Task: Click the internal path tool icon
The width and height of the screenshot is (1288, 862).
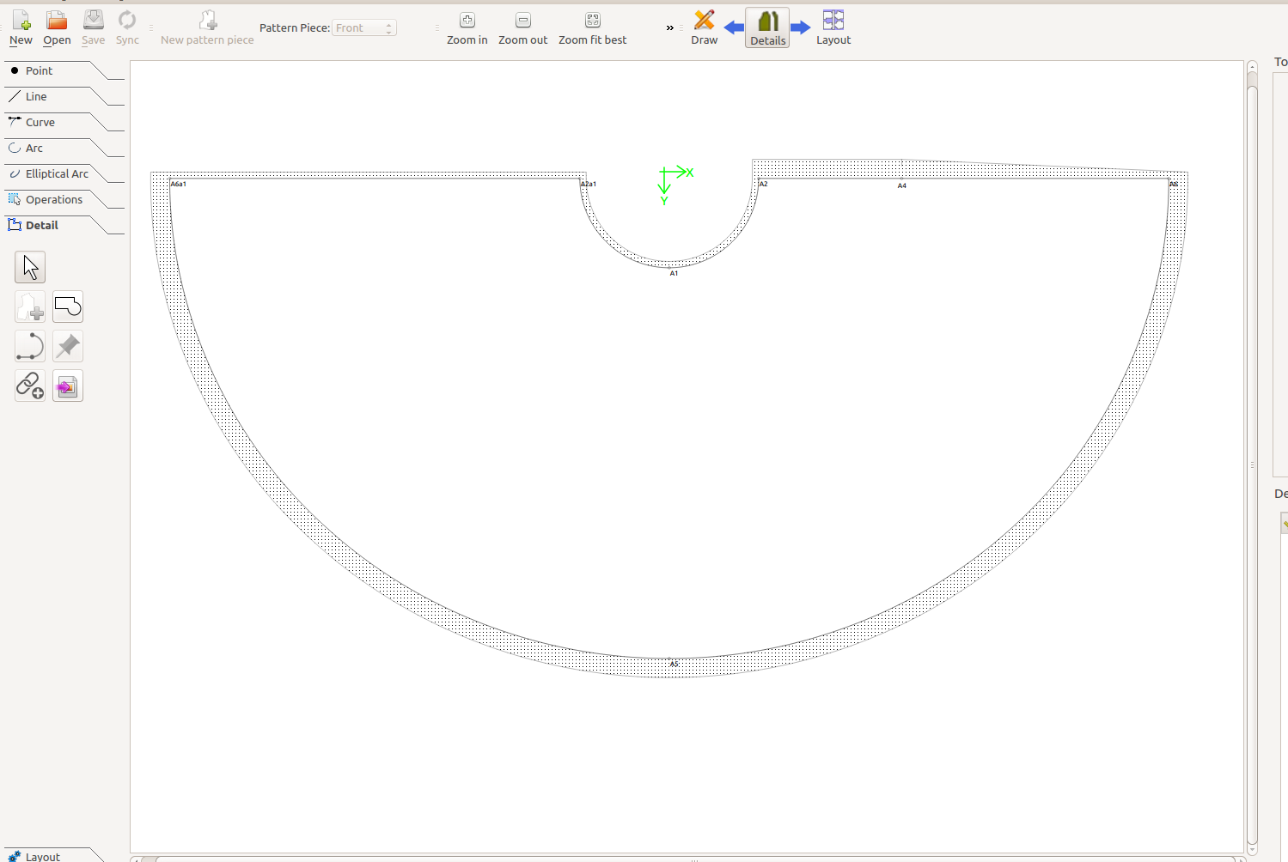Action: tap(30, 347)
